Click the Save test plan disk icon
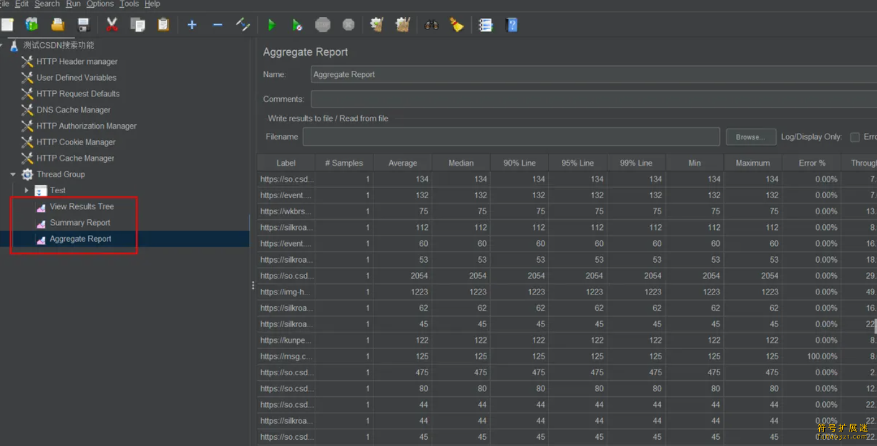This screenshot has height=446, width=877. 83,25
